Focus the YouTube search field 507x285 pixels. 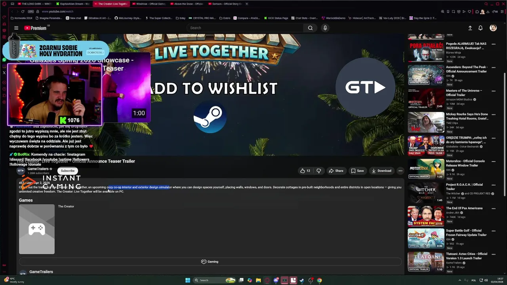tap(245, 28)
